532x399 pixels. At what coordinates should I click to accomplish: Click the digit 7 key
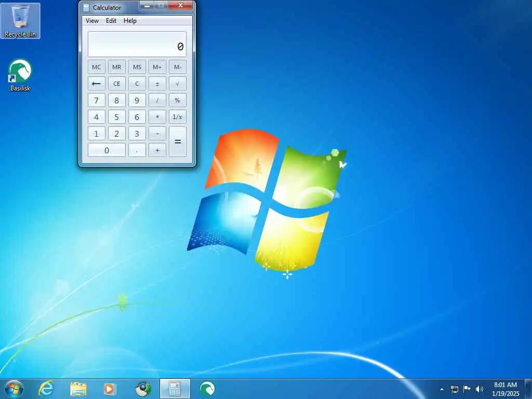(96, 100)
